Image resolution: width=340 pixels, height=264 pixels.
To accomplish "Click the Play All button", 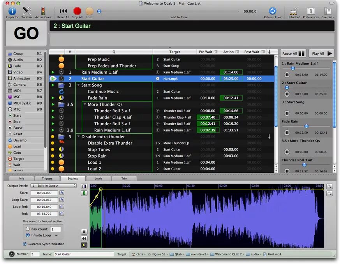I will point(322,54).
